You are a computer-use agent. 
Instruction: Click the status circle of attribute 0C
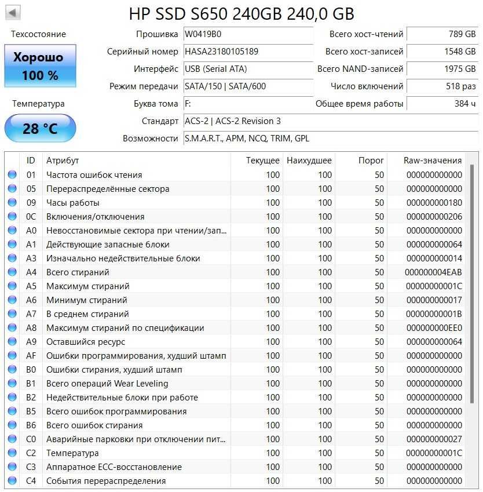click(12, 216)
